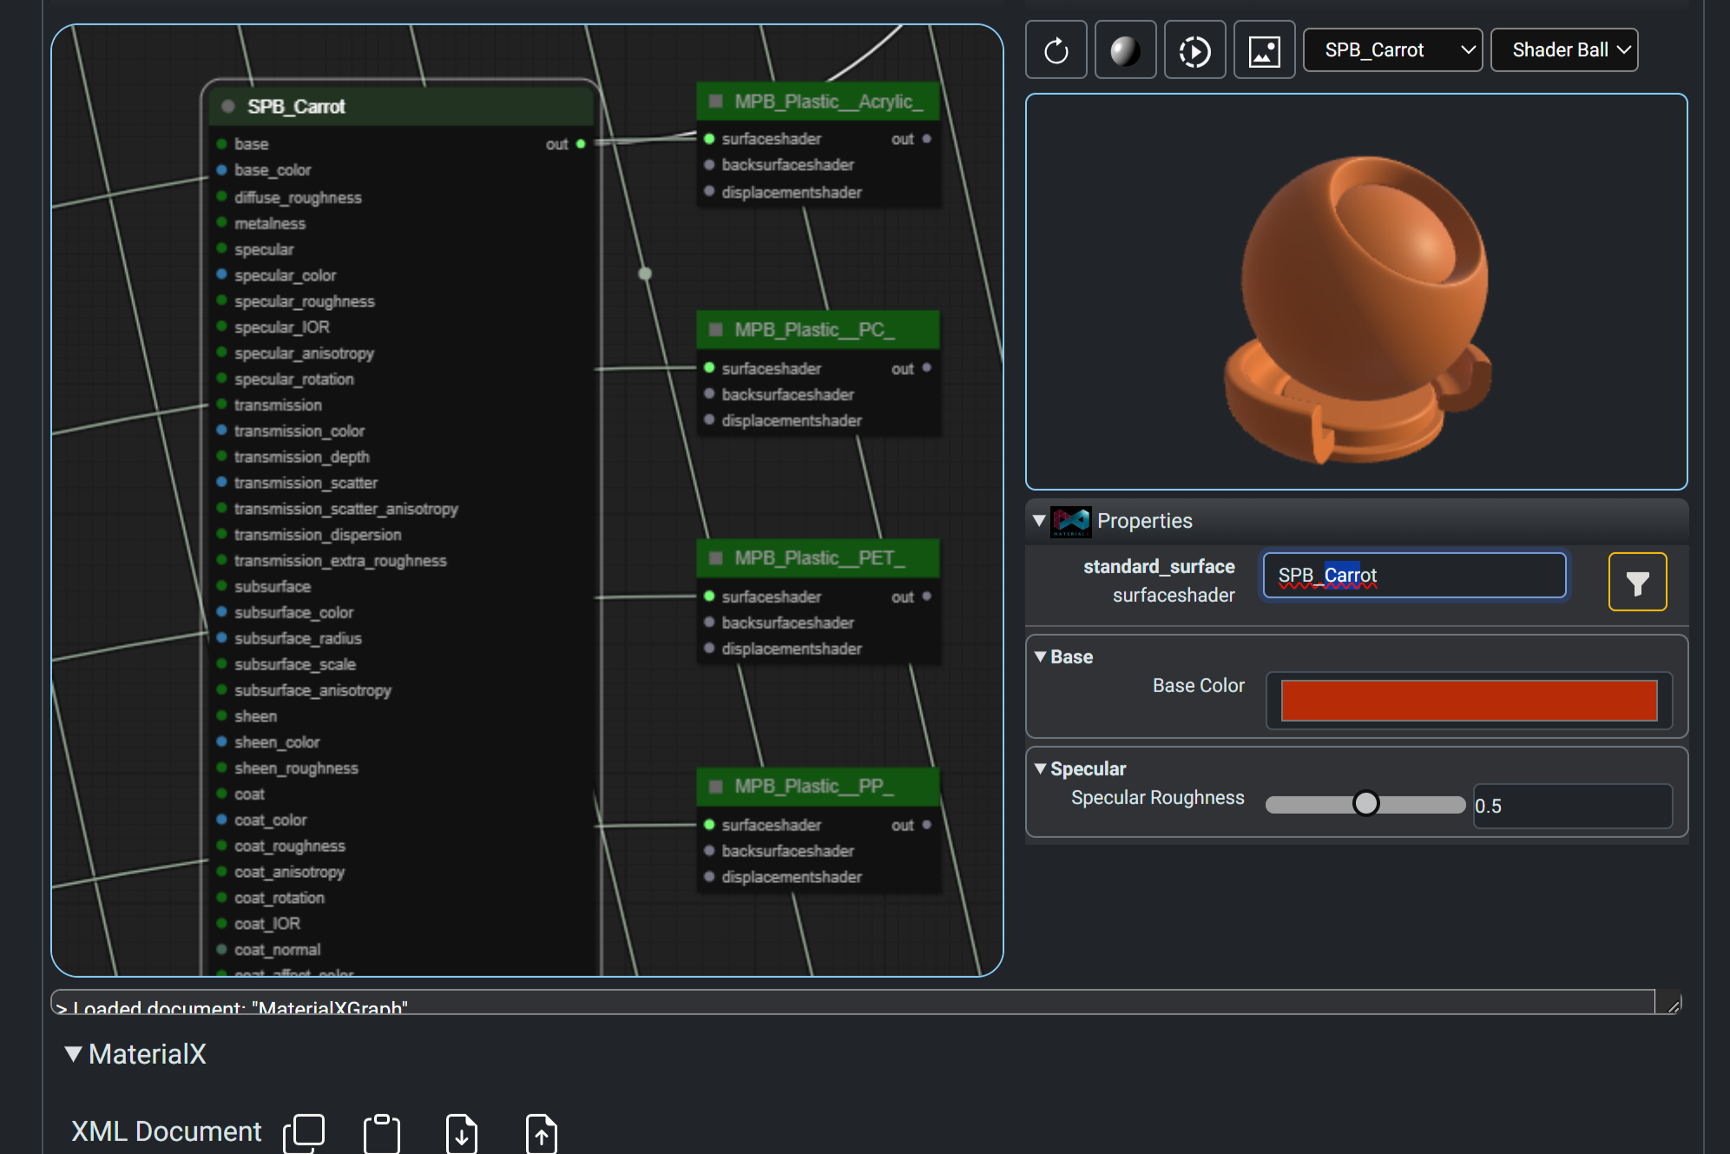Screen dimensions: 1730x1154
Task: Click the download XML document icon
Action: [x=462, y=1133]
